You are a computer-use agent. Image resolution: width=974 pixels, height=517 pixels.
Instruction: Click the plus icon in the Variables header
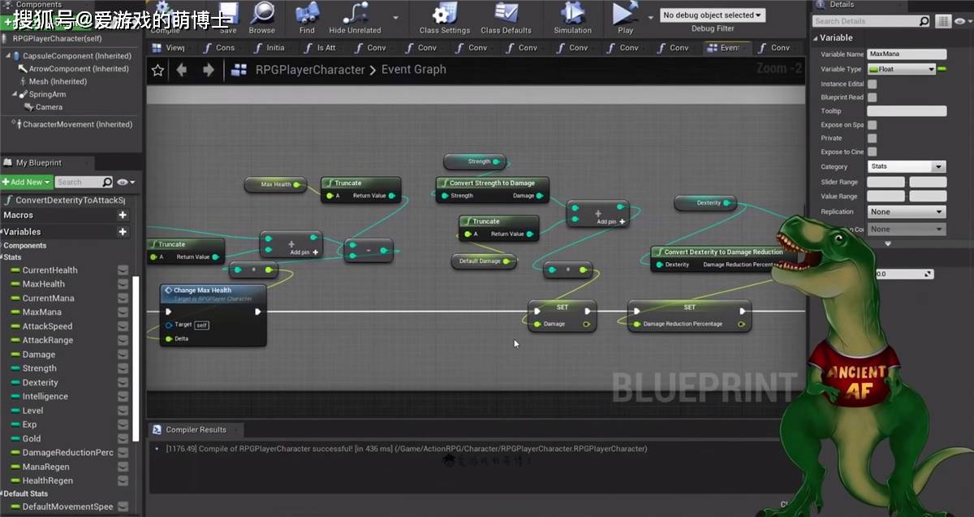[x=123, y=231]
